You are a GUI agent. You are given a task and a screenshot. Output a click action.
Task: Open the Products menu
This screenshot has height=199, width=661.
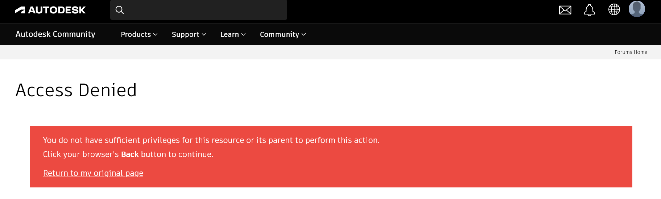coord(136,34)
